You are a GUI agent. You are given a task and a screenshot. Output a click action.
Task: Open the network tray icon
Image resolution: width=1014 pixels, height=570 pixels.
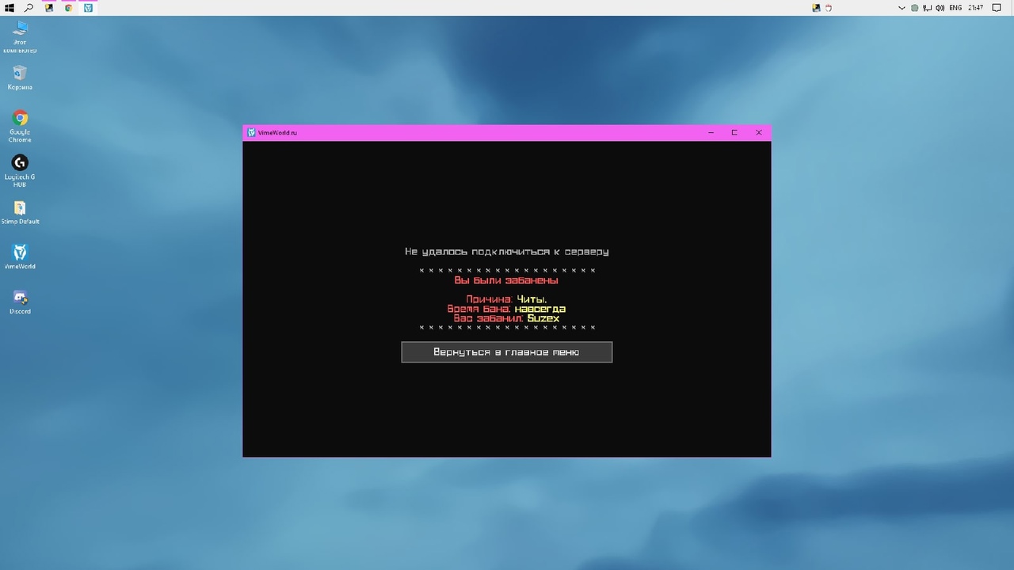[927, 8]
